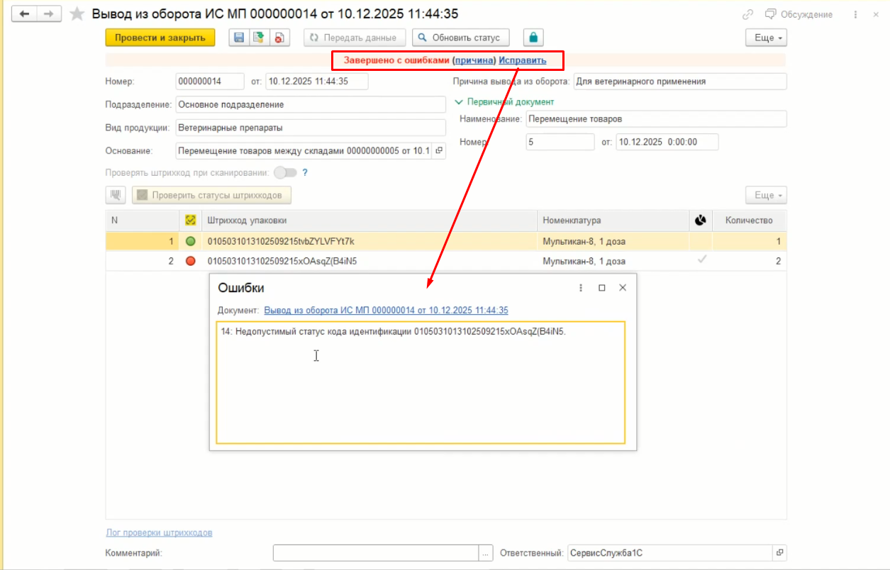Click the Обновить статус button

coord(460,38)
